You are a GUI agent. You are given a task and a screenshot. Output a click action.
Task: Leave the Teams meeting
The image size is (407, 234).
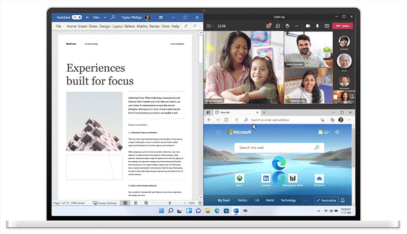(x=343, y=25)
